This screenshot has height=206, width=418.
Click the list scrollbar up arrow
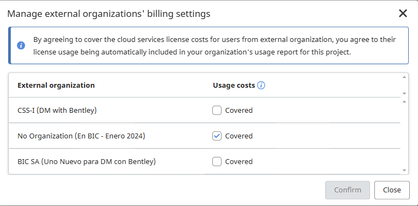[x=404, y=102]
